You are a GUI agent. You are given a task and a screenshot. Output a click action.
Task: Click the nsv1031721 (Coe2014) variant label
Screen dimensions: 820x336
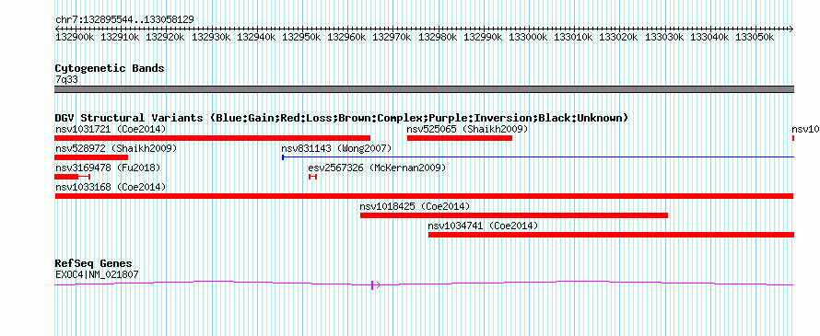(x=111, y=129)
